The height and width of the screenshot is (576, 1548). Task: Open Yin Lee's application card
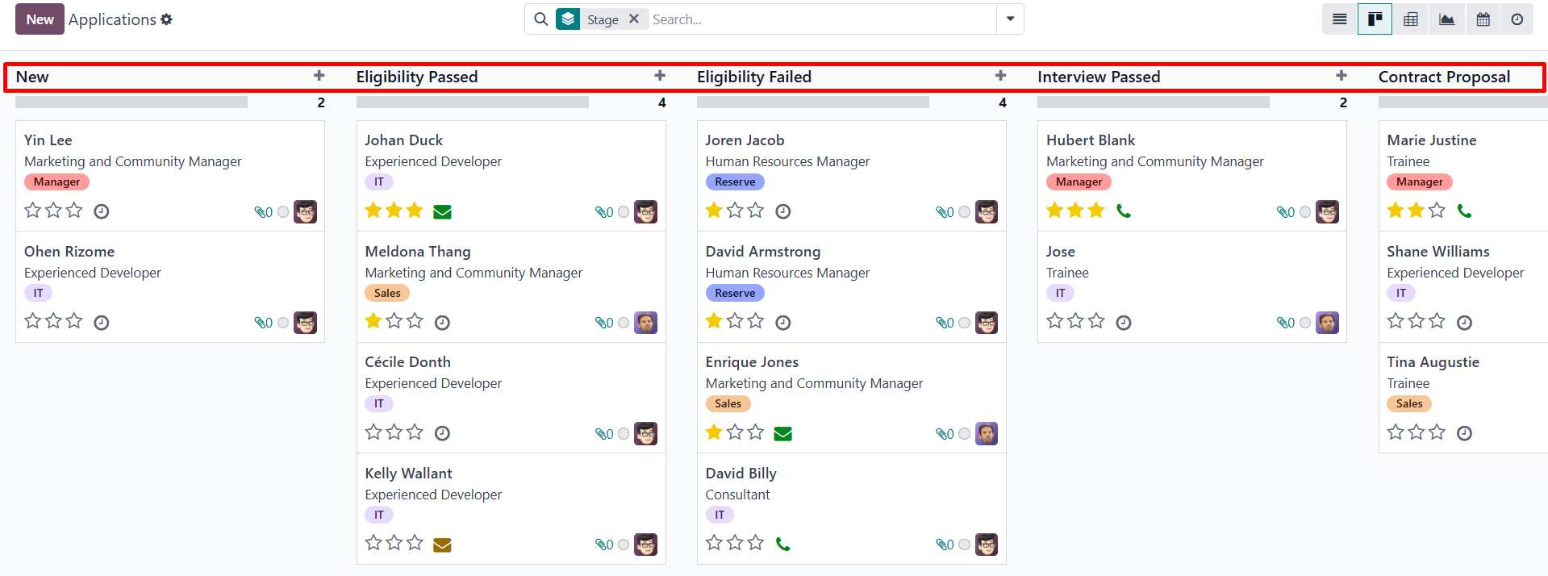(x=170, y=176)
